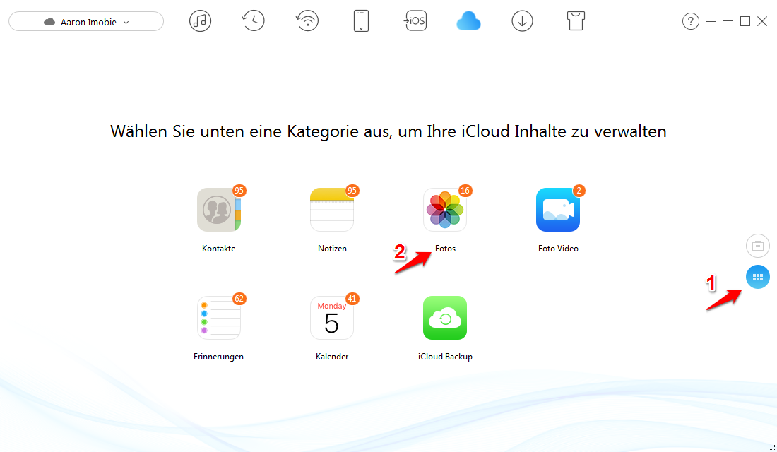Click the Fotos label
The image size is (777, 452).
click(445, 249)
